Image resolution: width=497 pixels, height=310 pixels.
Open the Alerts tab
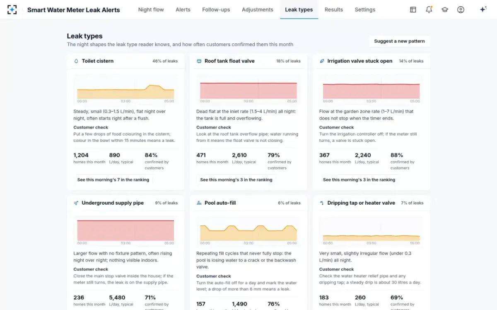tap(183, 10)
